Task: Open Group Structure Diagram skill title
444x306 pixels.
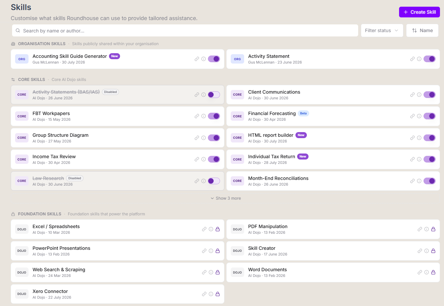Action: point(60,135)
